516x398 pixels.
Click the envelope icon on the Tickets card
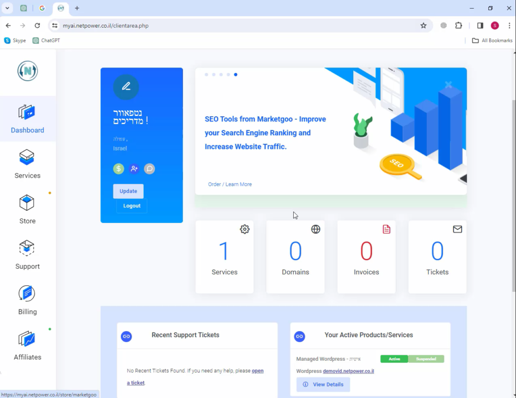[458, 228]
